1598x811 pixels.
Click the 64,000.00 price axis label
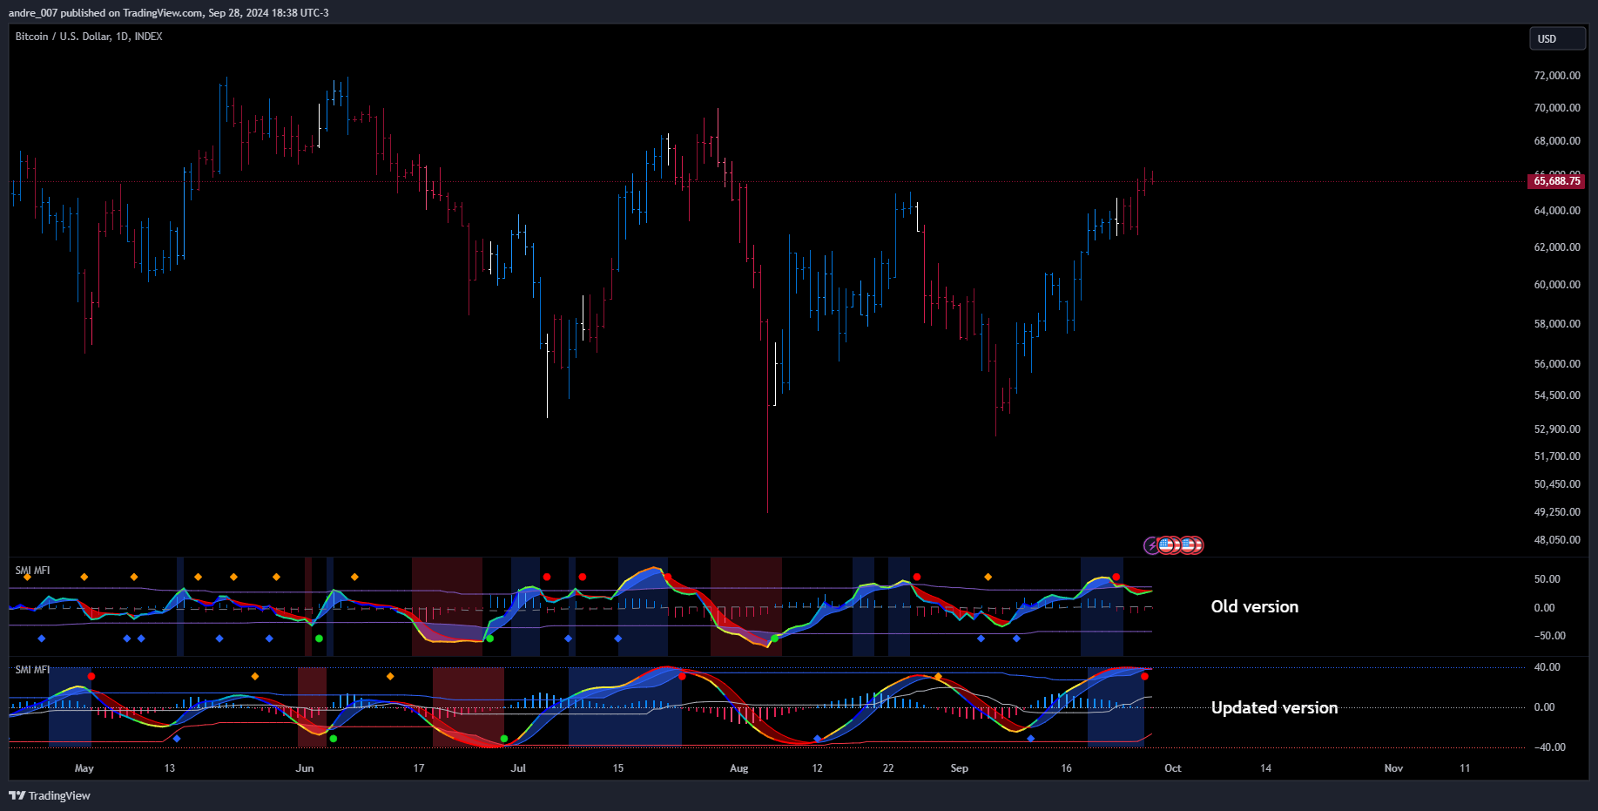point(1557,211)
